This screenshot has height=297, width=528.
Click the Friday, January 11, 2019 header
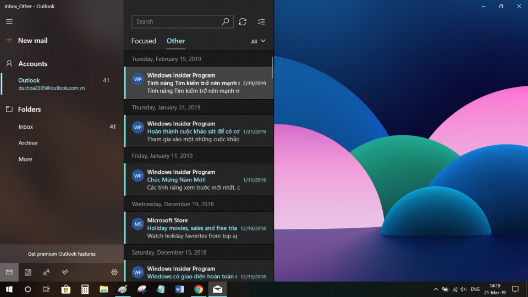199,156
